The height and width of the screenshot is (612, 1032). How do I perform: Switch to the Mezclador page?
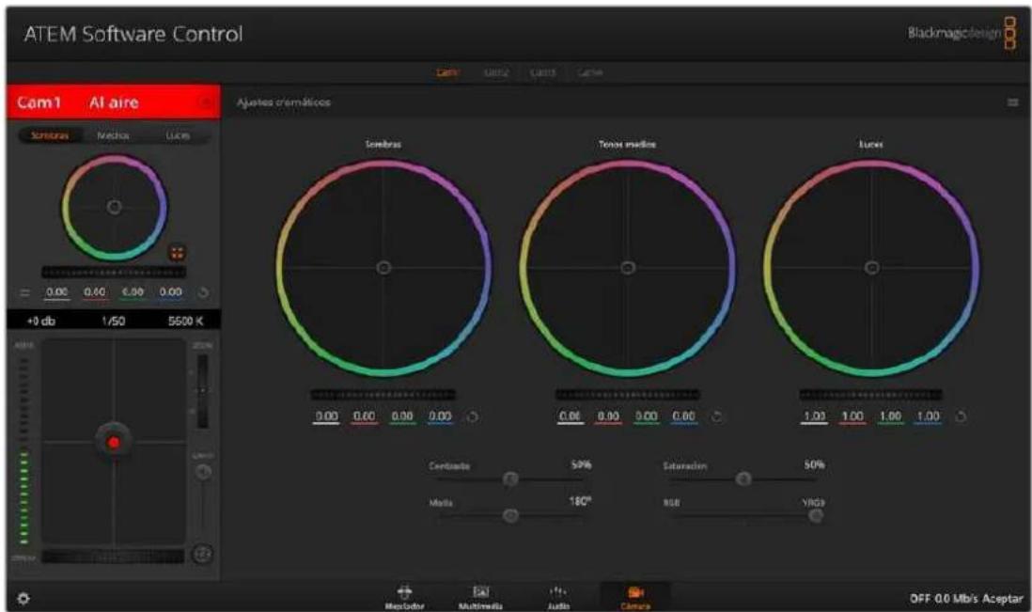coord(405,597)
